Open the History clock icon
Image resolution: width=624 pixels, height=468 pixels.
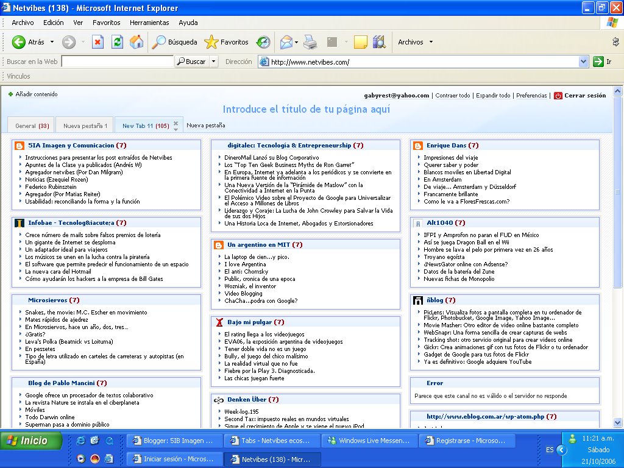(263, 42)
